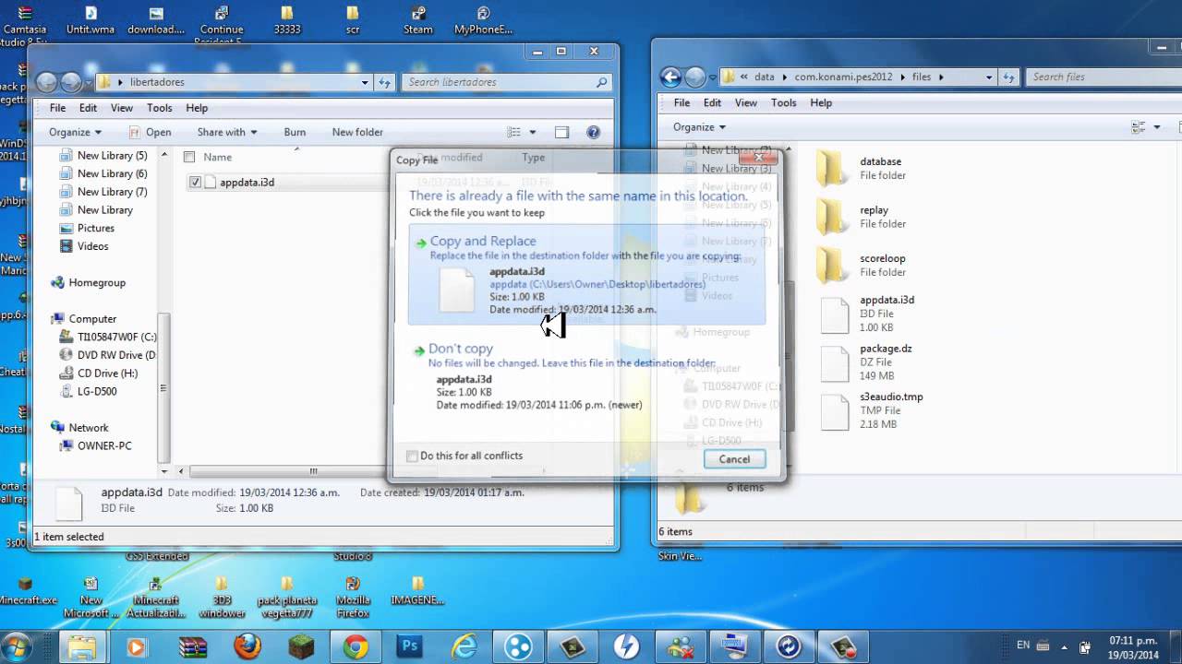The height and width of the screenshot is (664, 1182).
Task: Choose Copy and Replace option
Action: (586, 275)
